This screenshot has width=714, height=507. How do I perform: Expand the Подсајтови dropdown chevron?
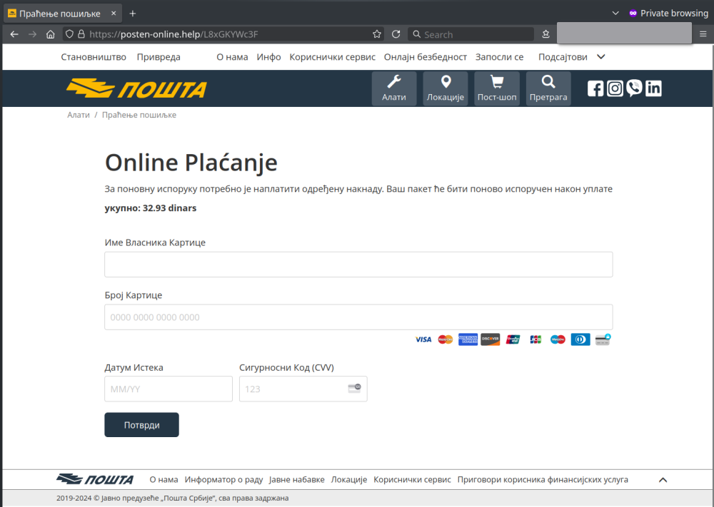click(x=601, y=57)
